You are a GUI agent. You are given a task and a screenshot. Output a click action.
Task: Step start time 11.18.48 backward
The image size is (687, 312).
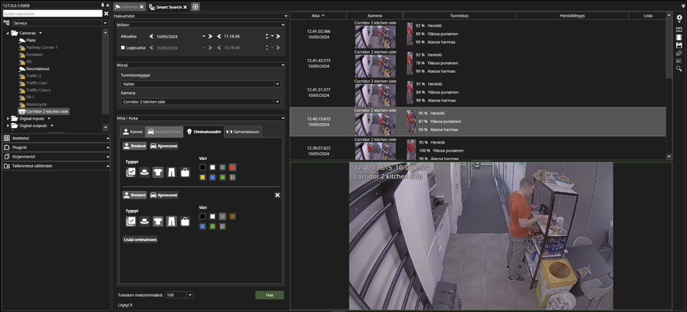coord(219,36)
